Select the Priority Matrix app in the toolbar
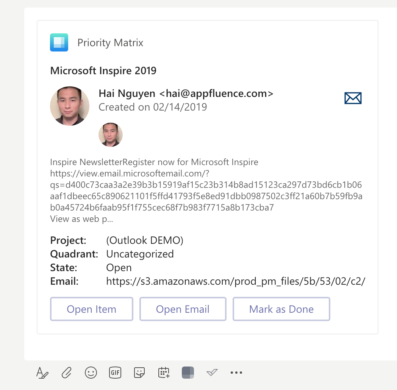The image size is (397, 390). point(188,373)
